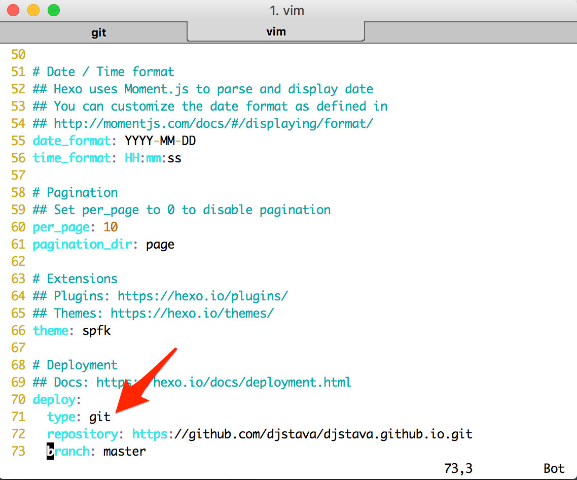The height and width of the screenshot is (480, 577).
Task: Click the deployment.html docs URL
Action: point(224,383)
